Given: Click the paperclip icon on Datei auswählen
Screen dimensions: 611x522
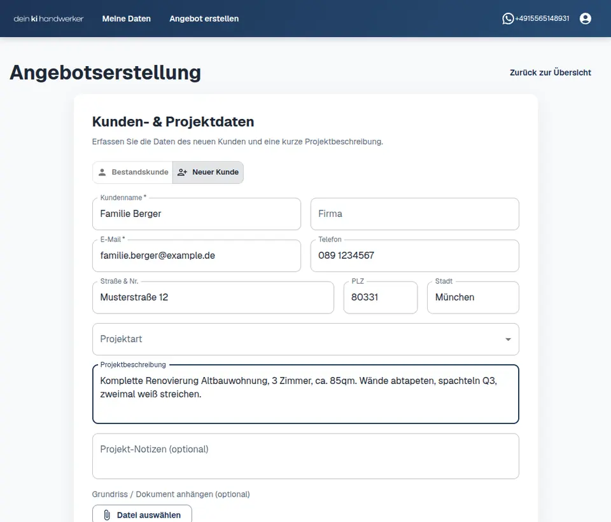Looking at the screenshot, I should (107, 515).
